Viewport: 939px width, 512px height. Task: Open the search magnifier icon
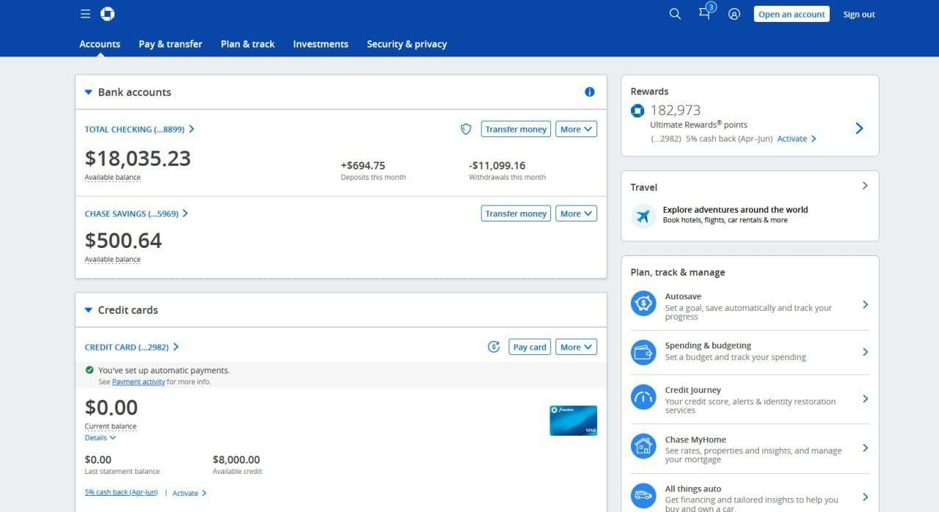coord(675,14)
